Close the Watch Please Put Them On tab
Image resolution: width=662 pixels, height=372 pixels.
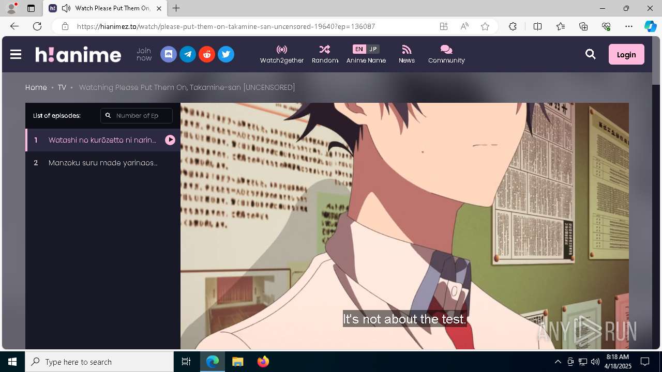159,8
